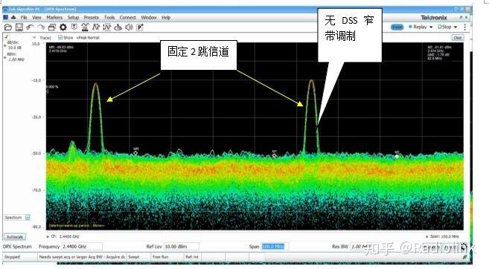The height and width of the screenshot is (269, 489).
Task: Open the View menu
Action: pyautogui.click(x=36, y=17)
